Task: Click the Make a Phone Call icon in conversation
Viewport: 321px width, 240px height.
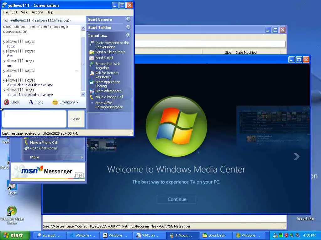Action: 92,97
